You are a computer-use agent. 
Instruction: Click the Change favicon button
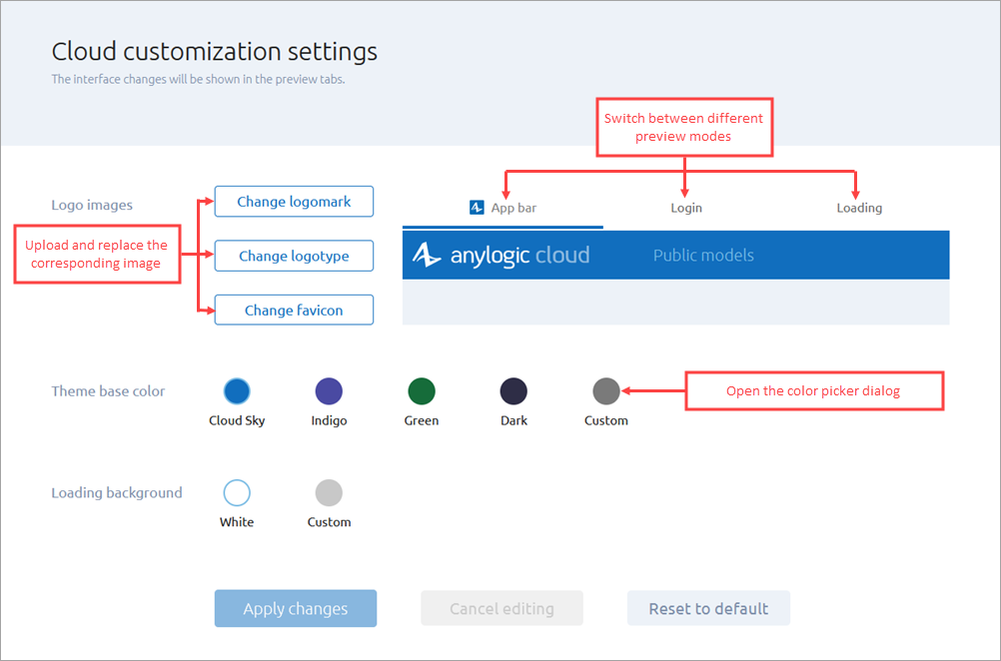[x=294, y=311]
